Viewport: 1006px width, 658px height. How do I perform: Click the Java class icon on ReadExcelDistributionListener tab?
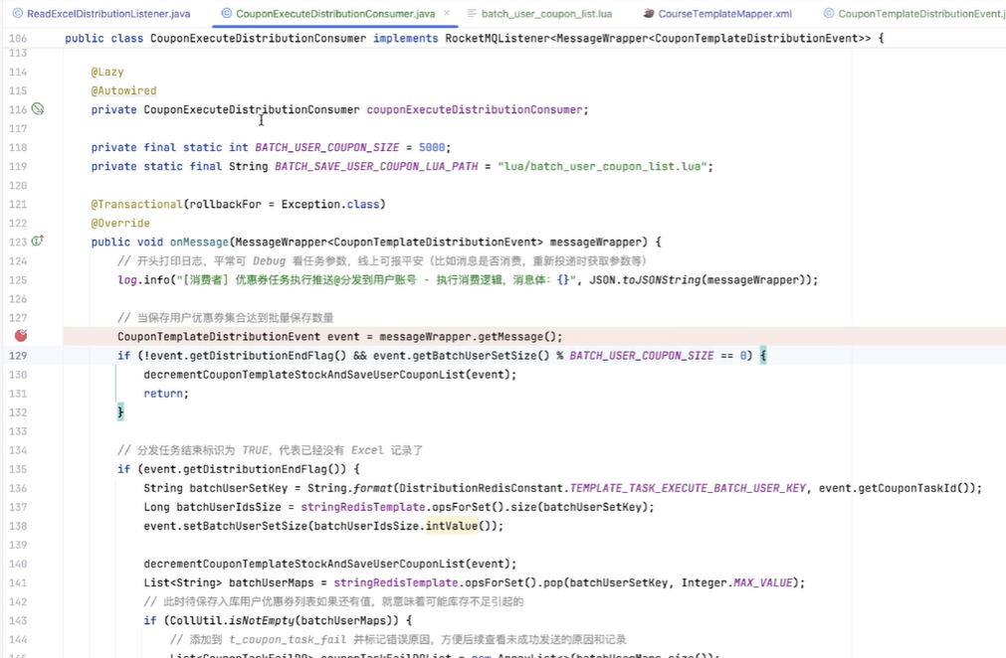pos(17,14)
